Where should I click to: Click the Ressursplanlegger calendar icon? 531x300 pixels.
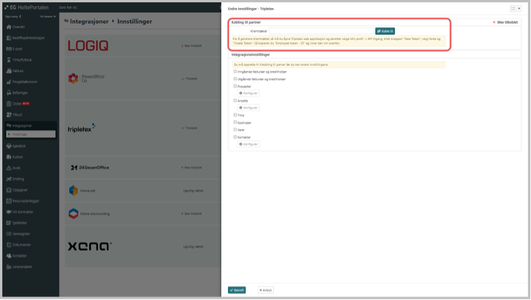pyautogui.click(x=9, y=200)
